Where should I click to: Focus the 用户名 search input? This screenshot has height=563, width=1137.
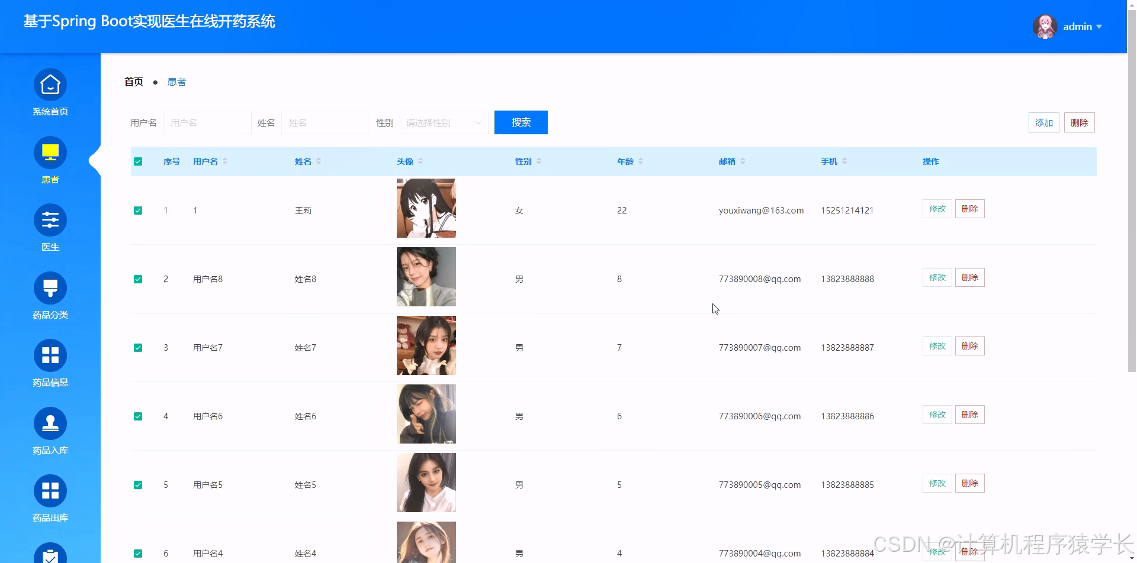coord(207,122)
